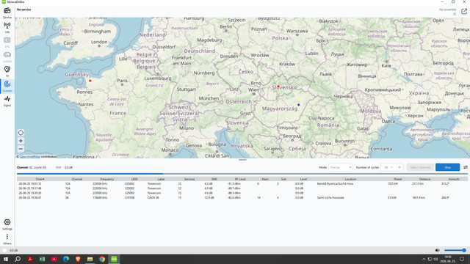Open Adobe Acrobat from taskbar
470x264 pixels.
(30, 259)
